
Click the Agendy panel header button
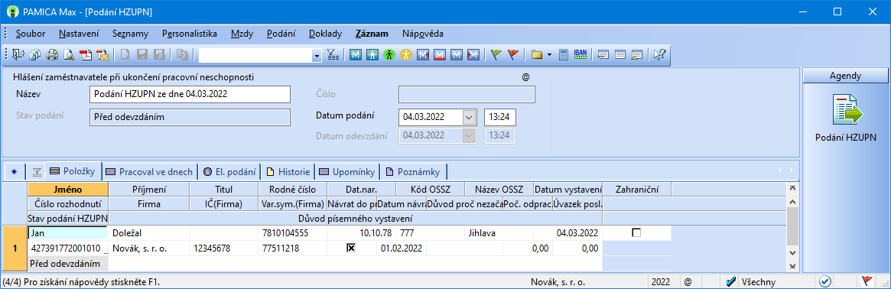click(845, 76)
